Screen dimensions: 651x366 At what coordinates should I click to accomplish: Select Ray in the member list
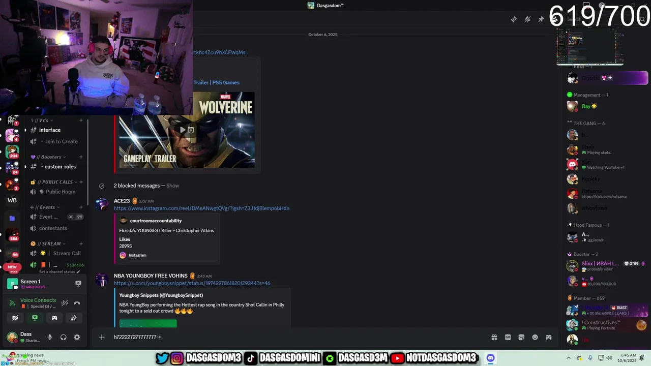[x=607, y=106]
